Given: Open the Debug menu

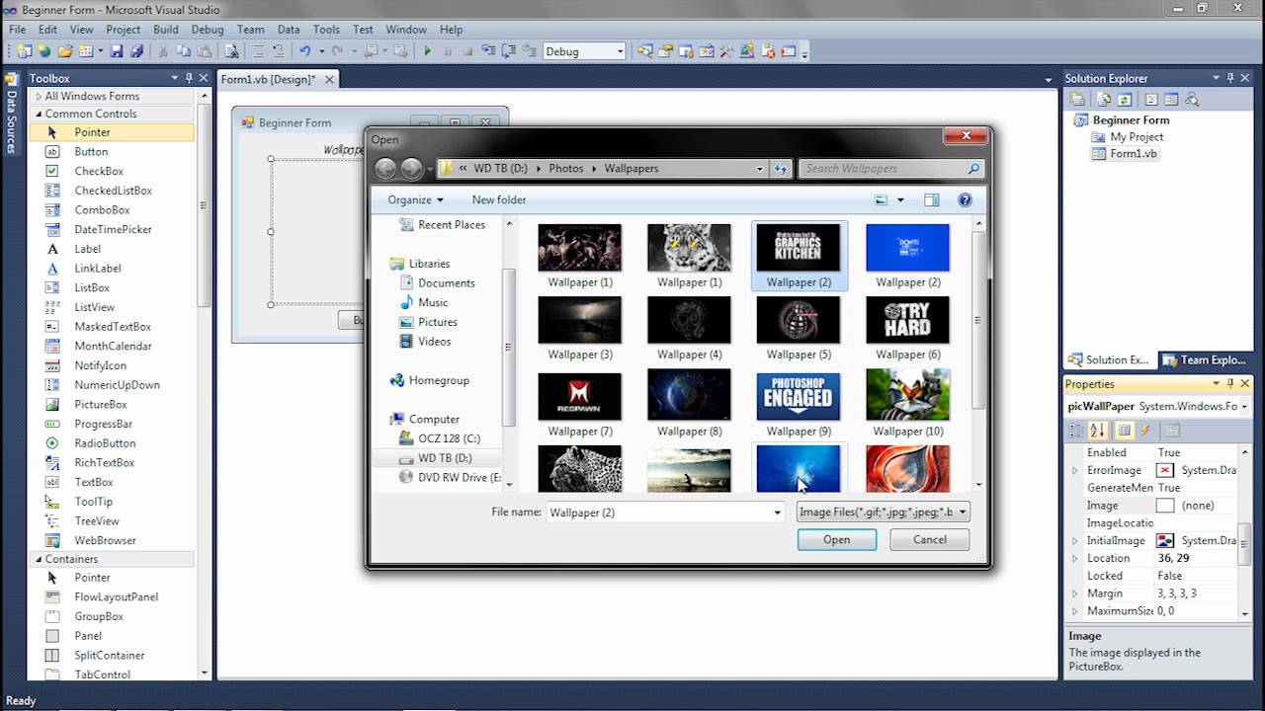Looking at the screenshot, I should (x=208, y=30).
